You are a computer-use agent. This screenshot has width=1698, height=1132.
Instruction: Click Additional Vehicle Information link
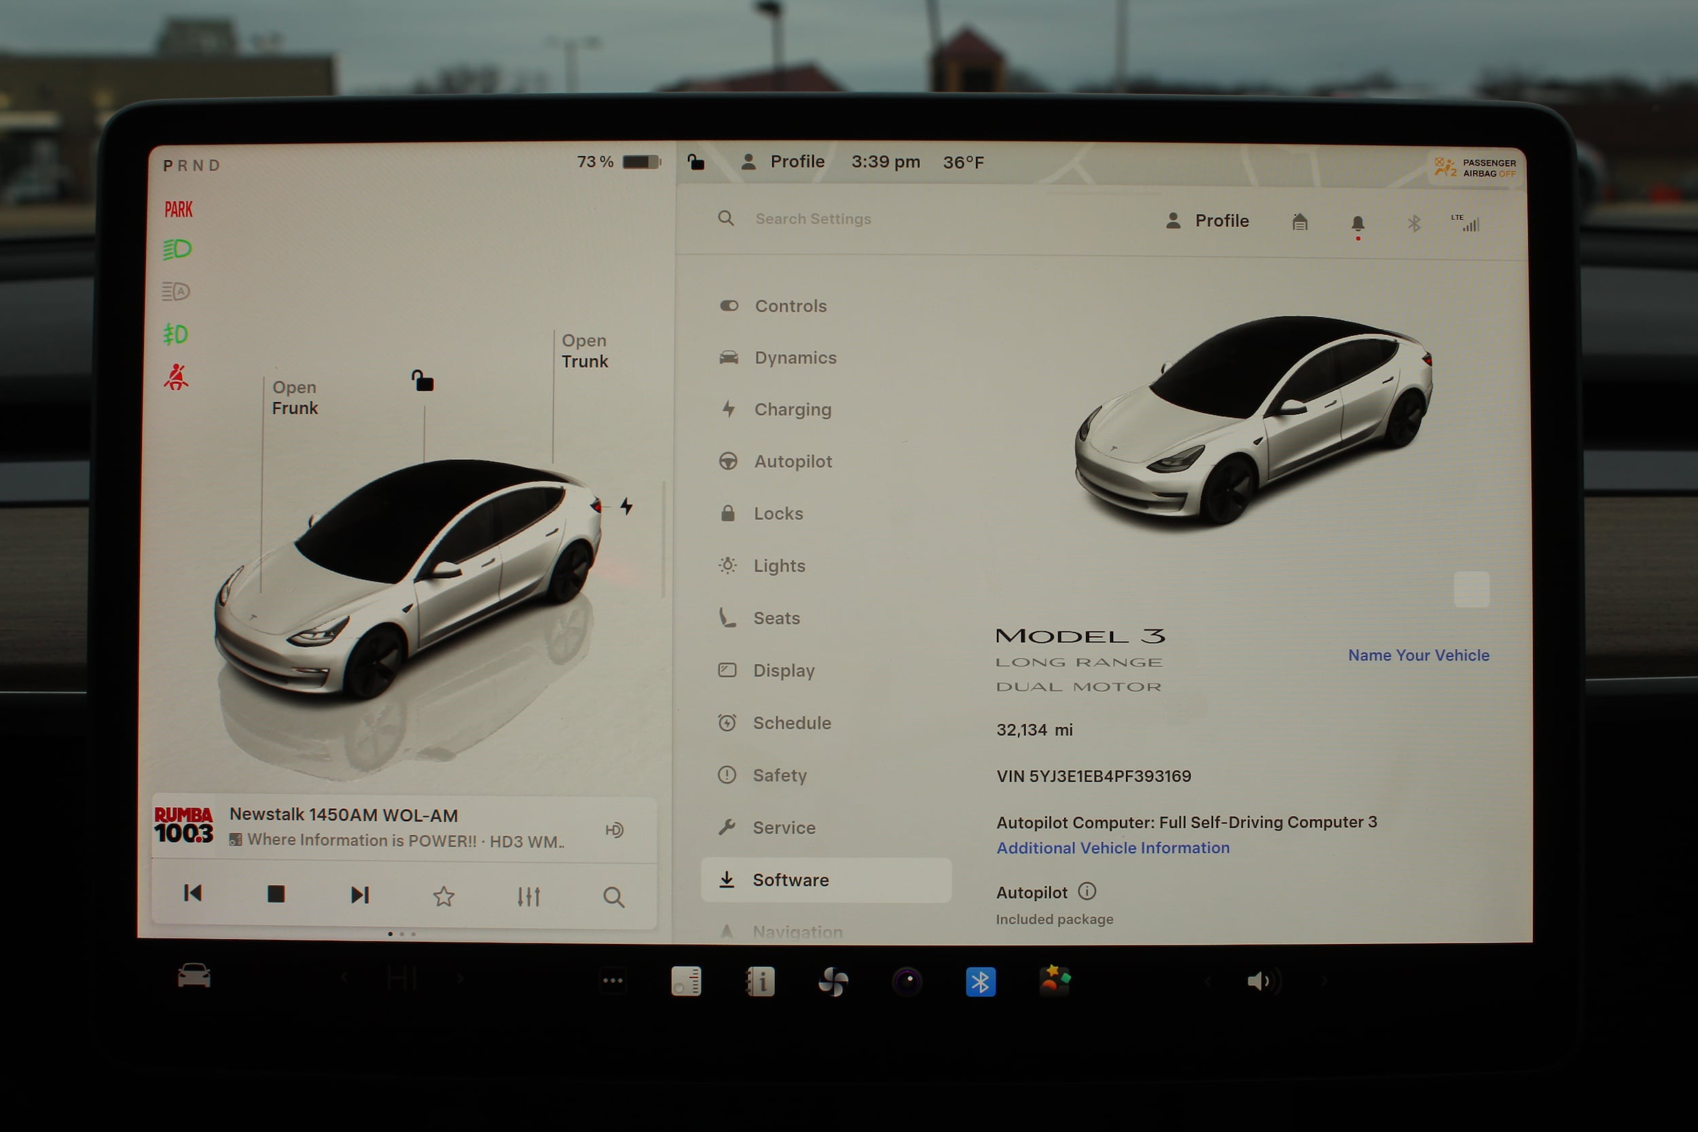(x=1113, y=847)
